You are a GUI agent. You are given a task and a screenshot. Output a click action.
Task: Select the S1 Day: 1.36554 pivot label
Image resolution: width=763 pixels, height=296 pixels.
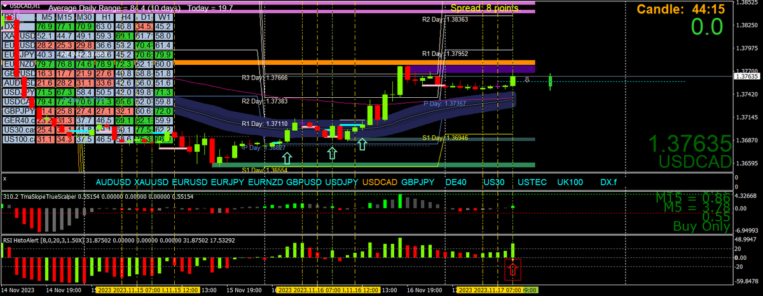[265, 170]
